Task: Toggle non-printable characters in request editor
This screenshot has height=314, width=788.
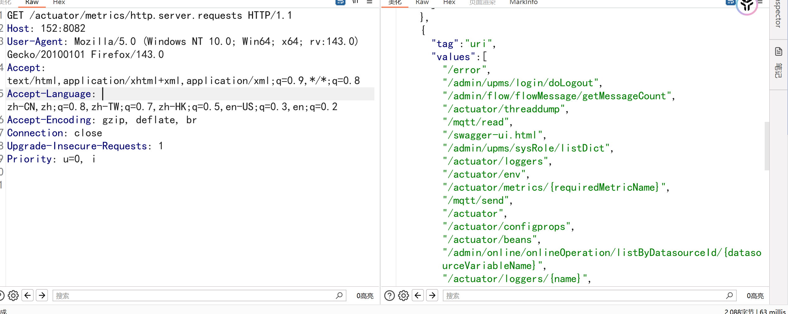Action: click(355, 2)
